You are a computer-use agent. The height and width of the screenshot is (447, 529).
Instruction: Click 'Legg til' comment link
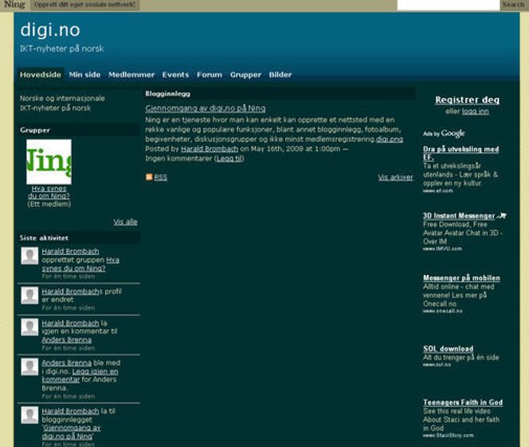pos(229,159)
